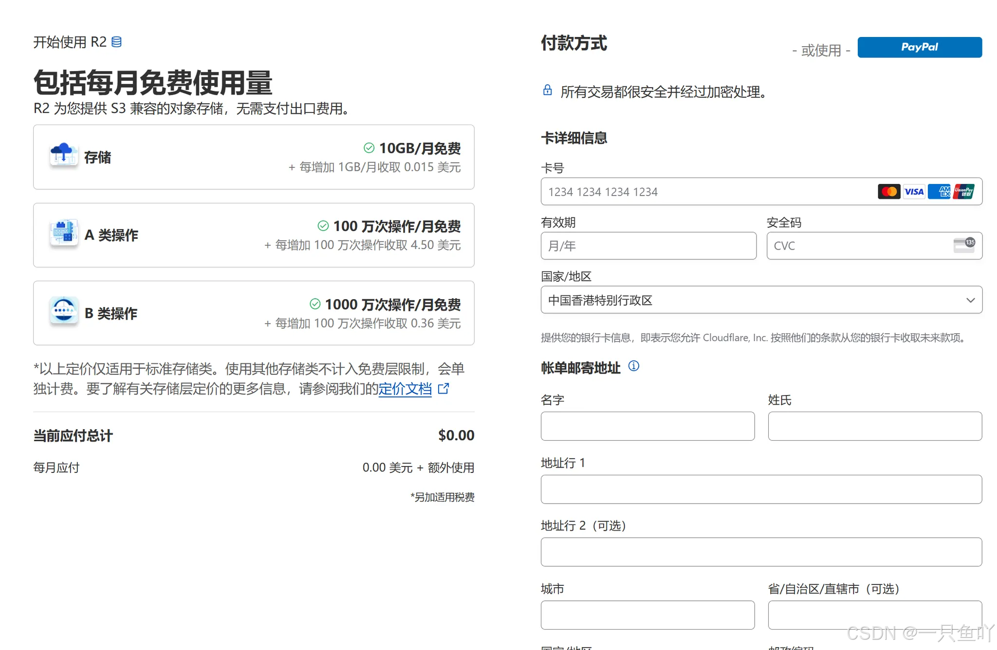Click the 有效期 expiry date field
Viewport: 997px width, 650px height.
(x=648, y=246)
